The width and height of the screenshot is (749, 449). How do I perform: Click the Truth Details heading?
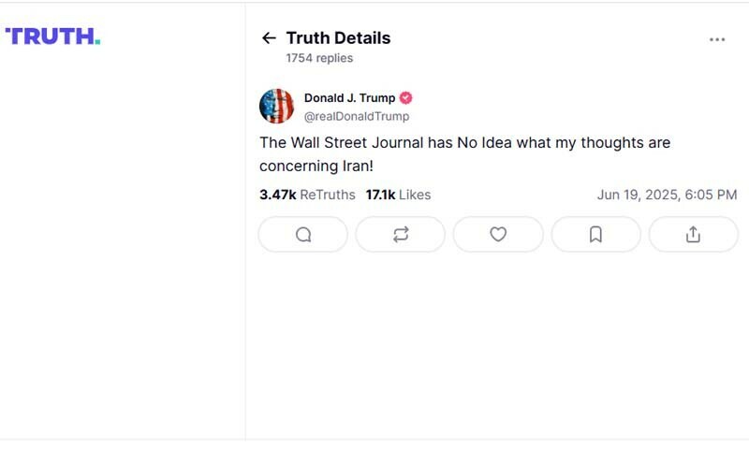[x=338, y=38]
